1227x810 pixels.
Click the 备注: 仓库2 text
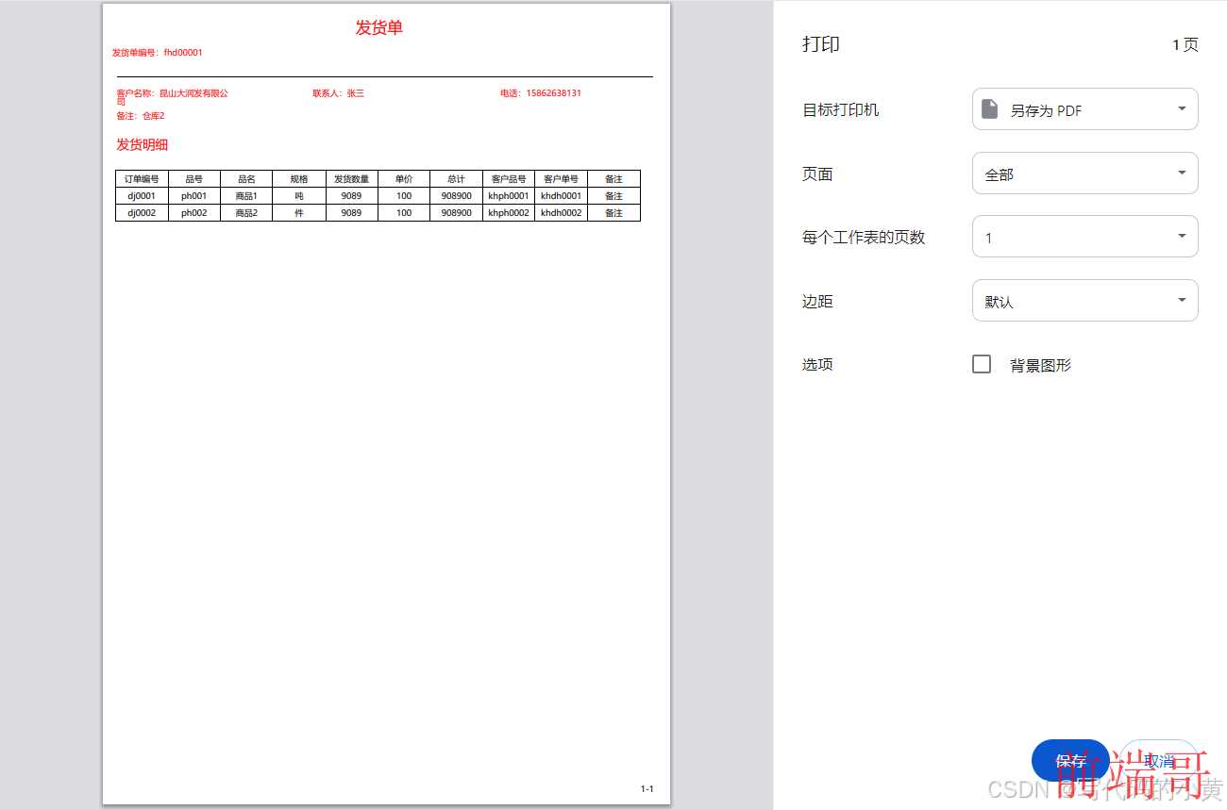coord(140,116)
